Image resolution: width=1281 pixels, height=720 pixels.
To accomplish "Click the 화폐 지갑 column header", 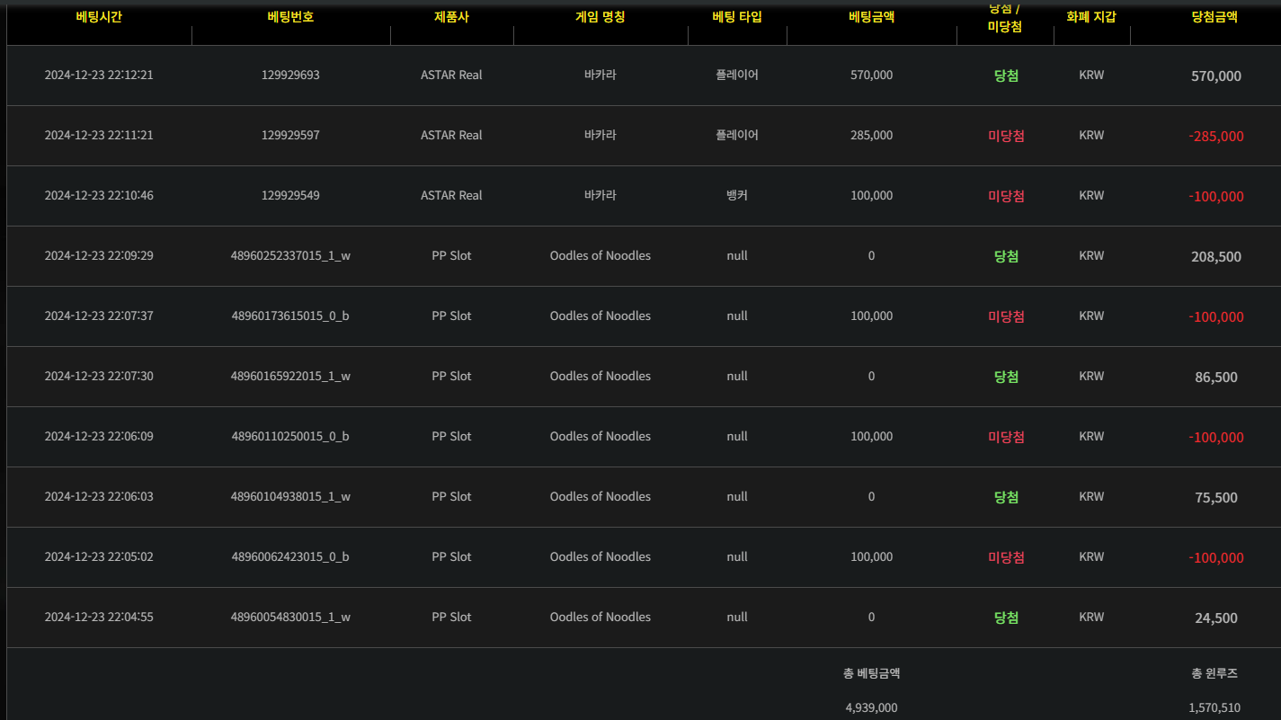I will coord(1091,16).
